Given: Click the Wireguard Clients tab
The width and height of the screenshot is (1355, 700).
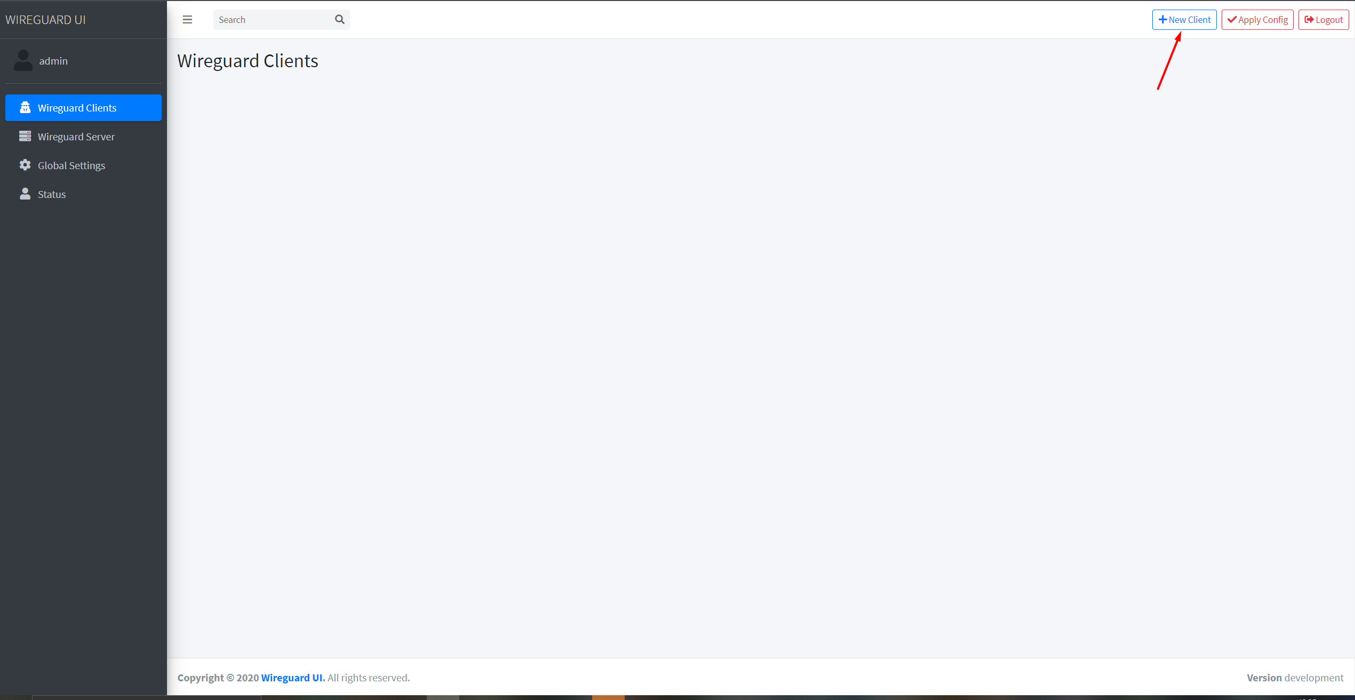Looking at the screenshot, I should (x=84, y=107).
